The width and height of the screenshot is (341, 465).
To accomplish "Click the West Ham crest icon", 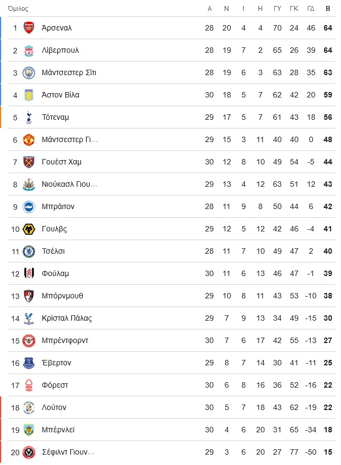I will pos(29,162).
